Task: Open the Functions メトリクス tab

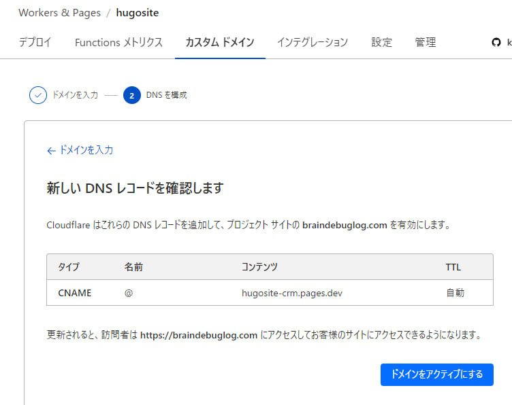Action: click(118, 42)
